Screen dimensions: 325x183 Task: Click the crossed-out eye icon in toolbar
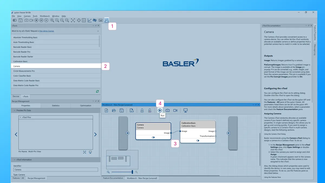click(x=95, y=20)
